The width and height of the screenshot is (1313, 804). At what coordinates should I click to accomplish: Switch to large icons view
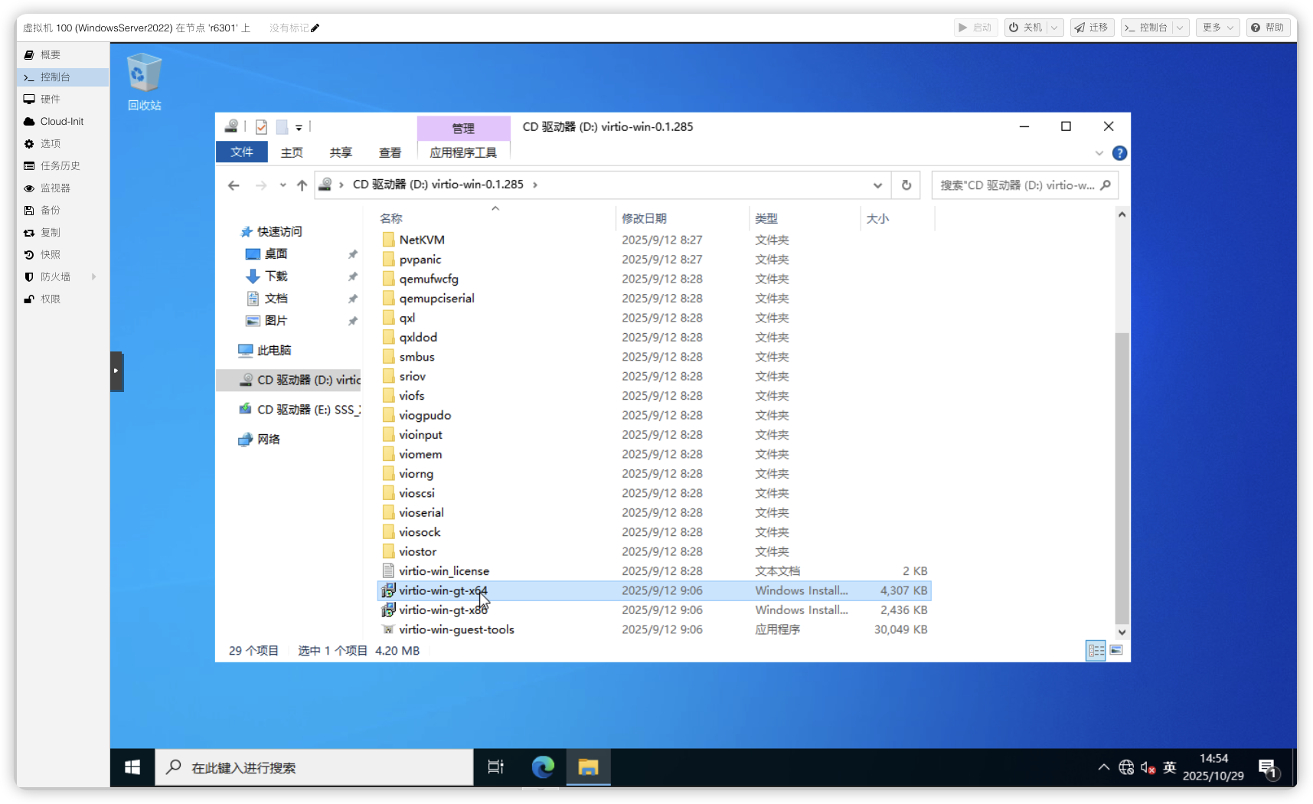(x=1116, y=650)
